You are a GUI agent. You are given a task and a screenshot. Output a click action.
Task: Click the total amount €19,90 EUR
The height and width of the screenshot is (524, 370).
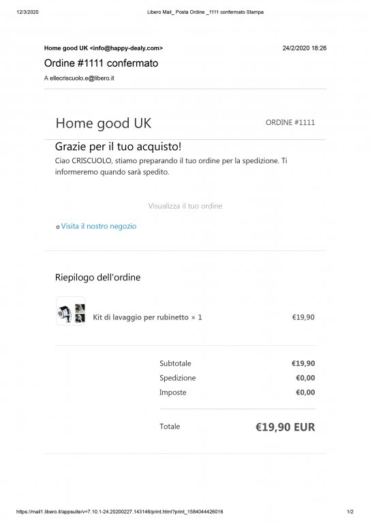coord(286,427)
